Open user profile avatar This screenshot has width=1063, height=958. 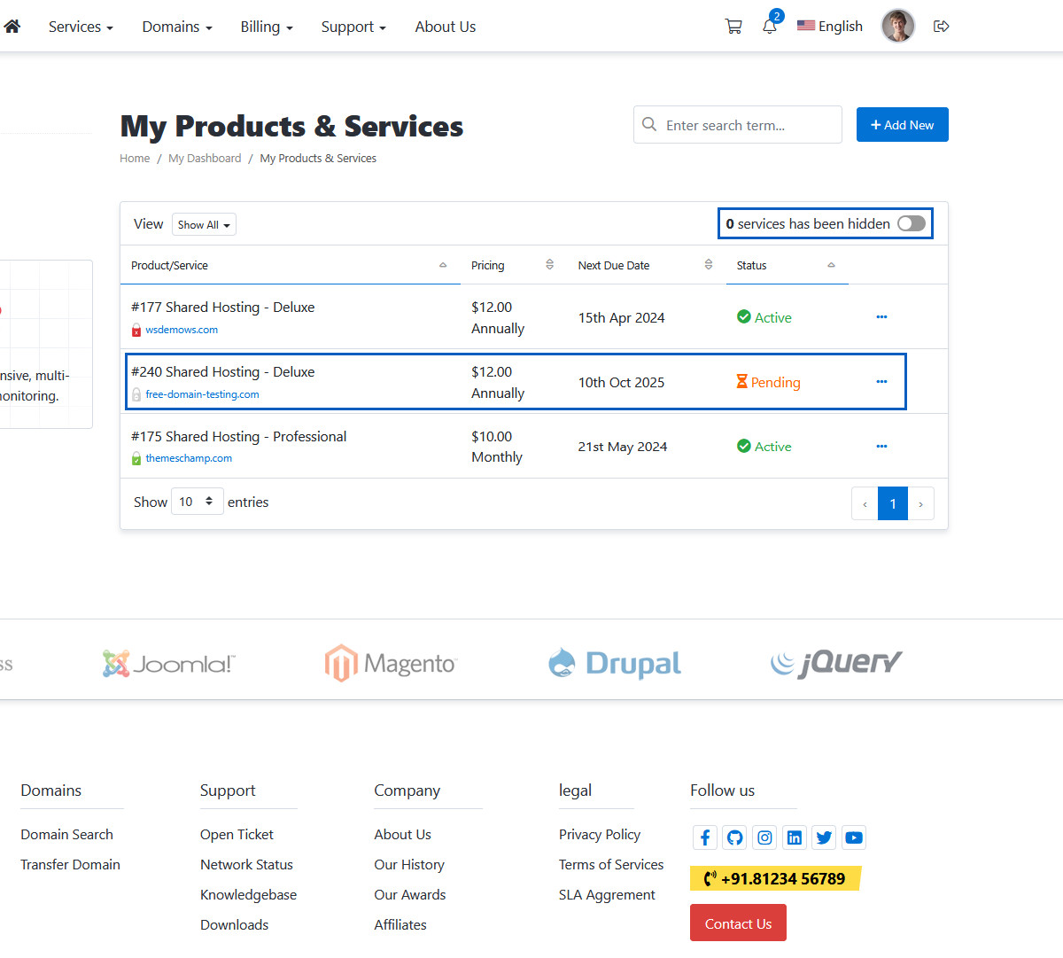tap(897, 27)
